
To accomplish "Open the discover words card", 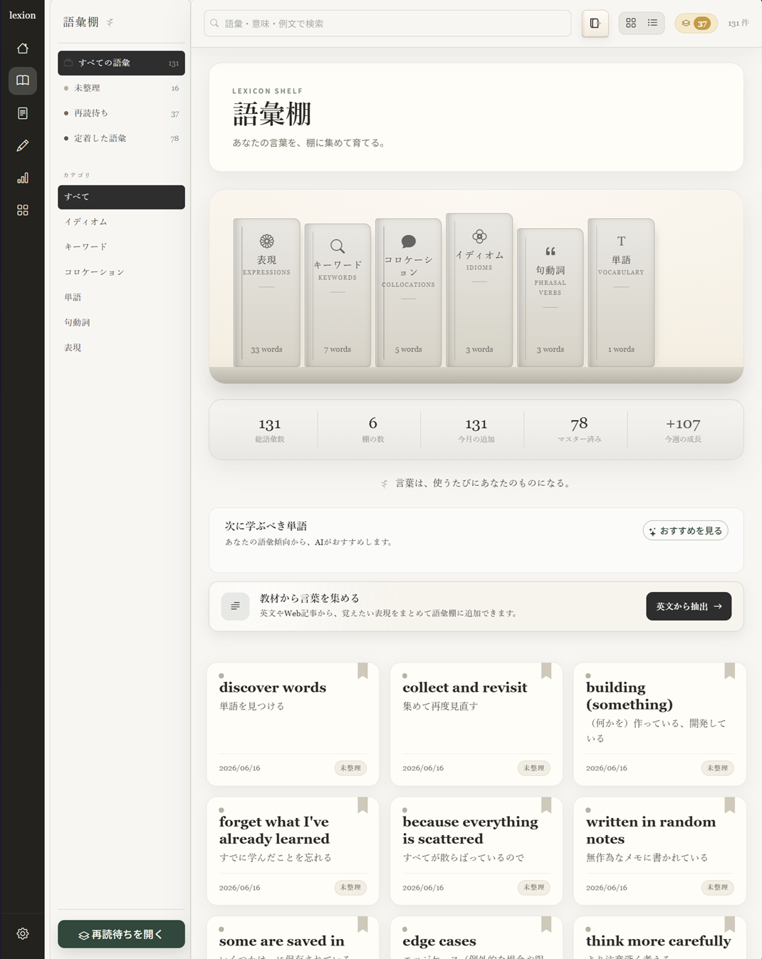I will [293, 724].
